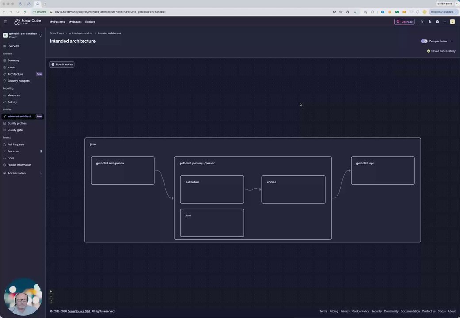Image resolution: width=460 pixels, height=318 pixels.
Task: Open the browser profile avatar
Action: 425,12
